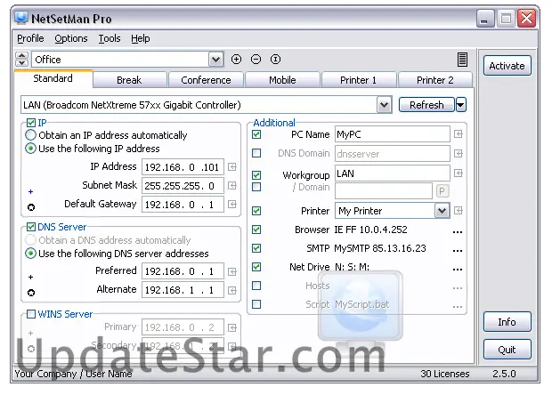
Task: Click the P button next to Domain
Action: click(x=442, y=191)
